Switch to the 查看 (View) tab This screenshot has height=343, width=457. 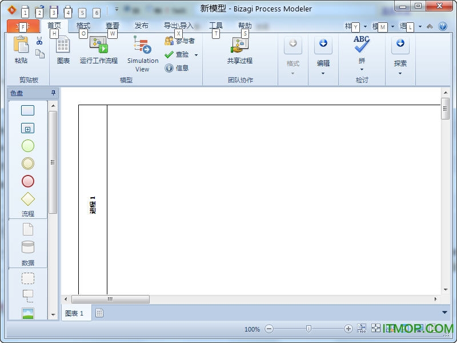point(112,26)
